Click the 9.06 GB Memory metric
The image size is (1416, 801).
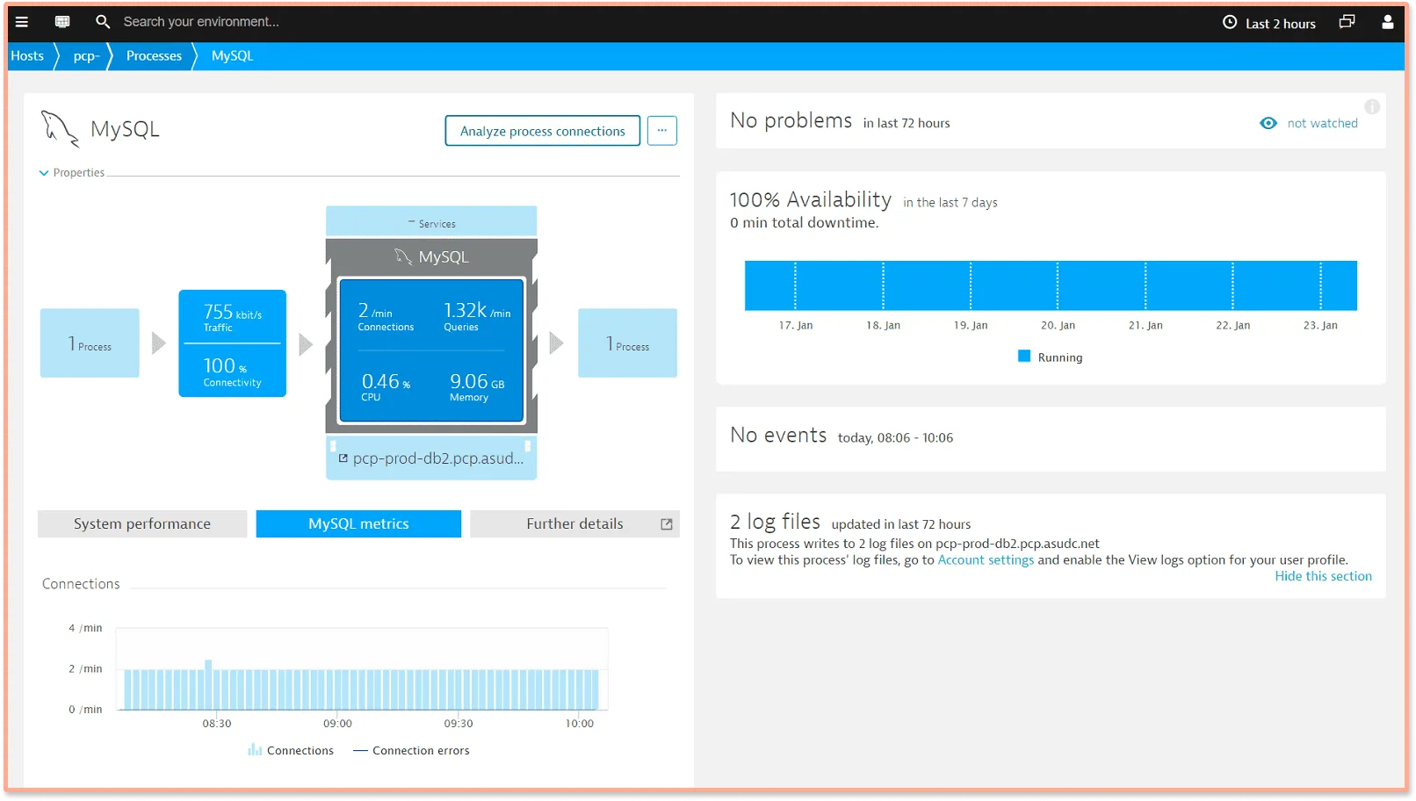[477, 386]
